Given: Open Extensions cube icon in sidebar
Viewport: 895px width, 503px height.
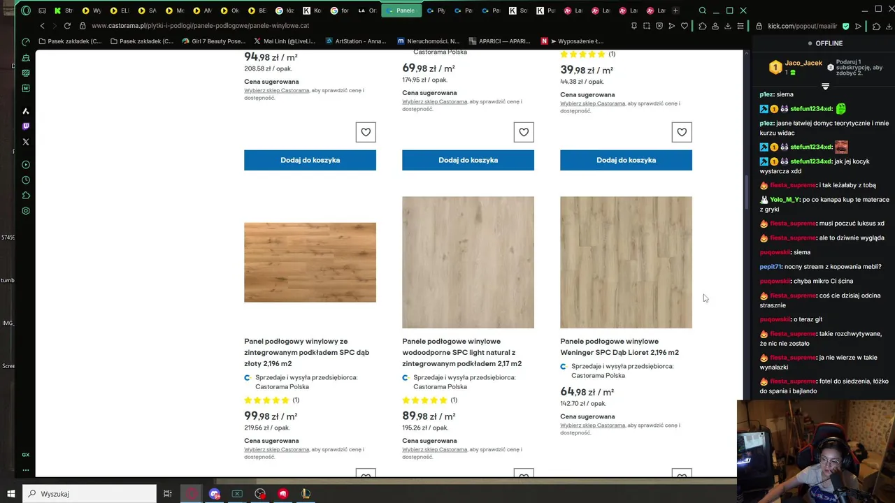Looking at the screenshot, I should [x=26, y=196].
